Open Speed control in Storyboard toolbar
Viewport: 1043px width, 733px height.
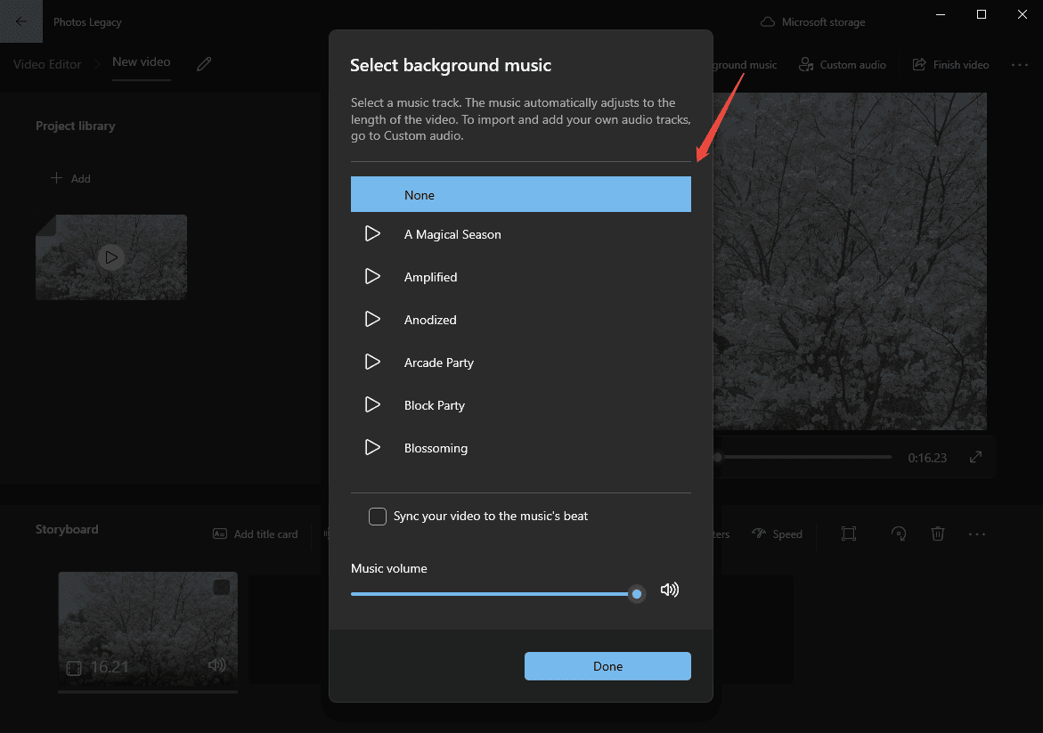777,534
